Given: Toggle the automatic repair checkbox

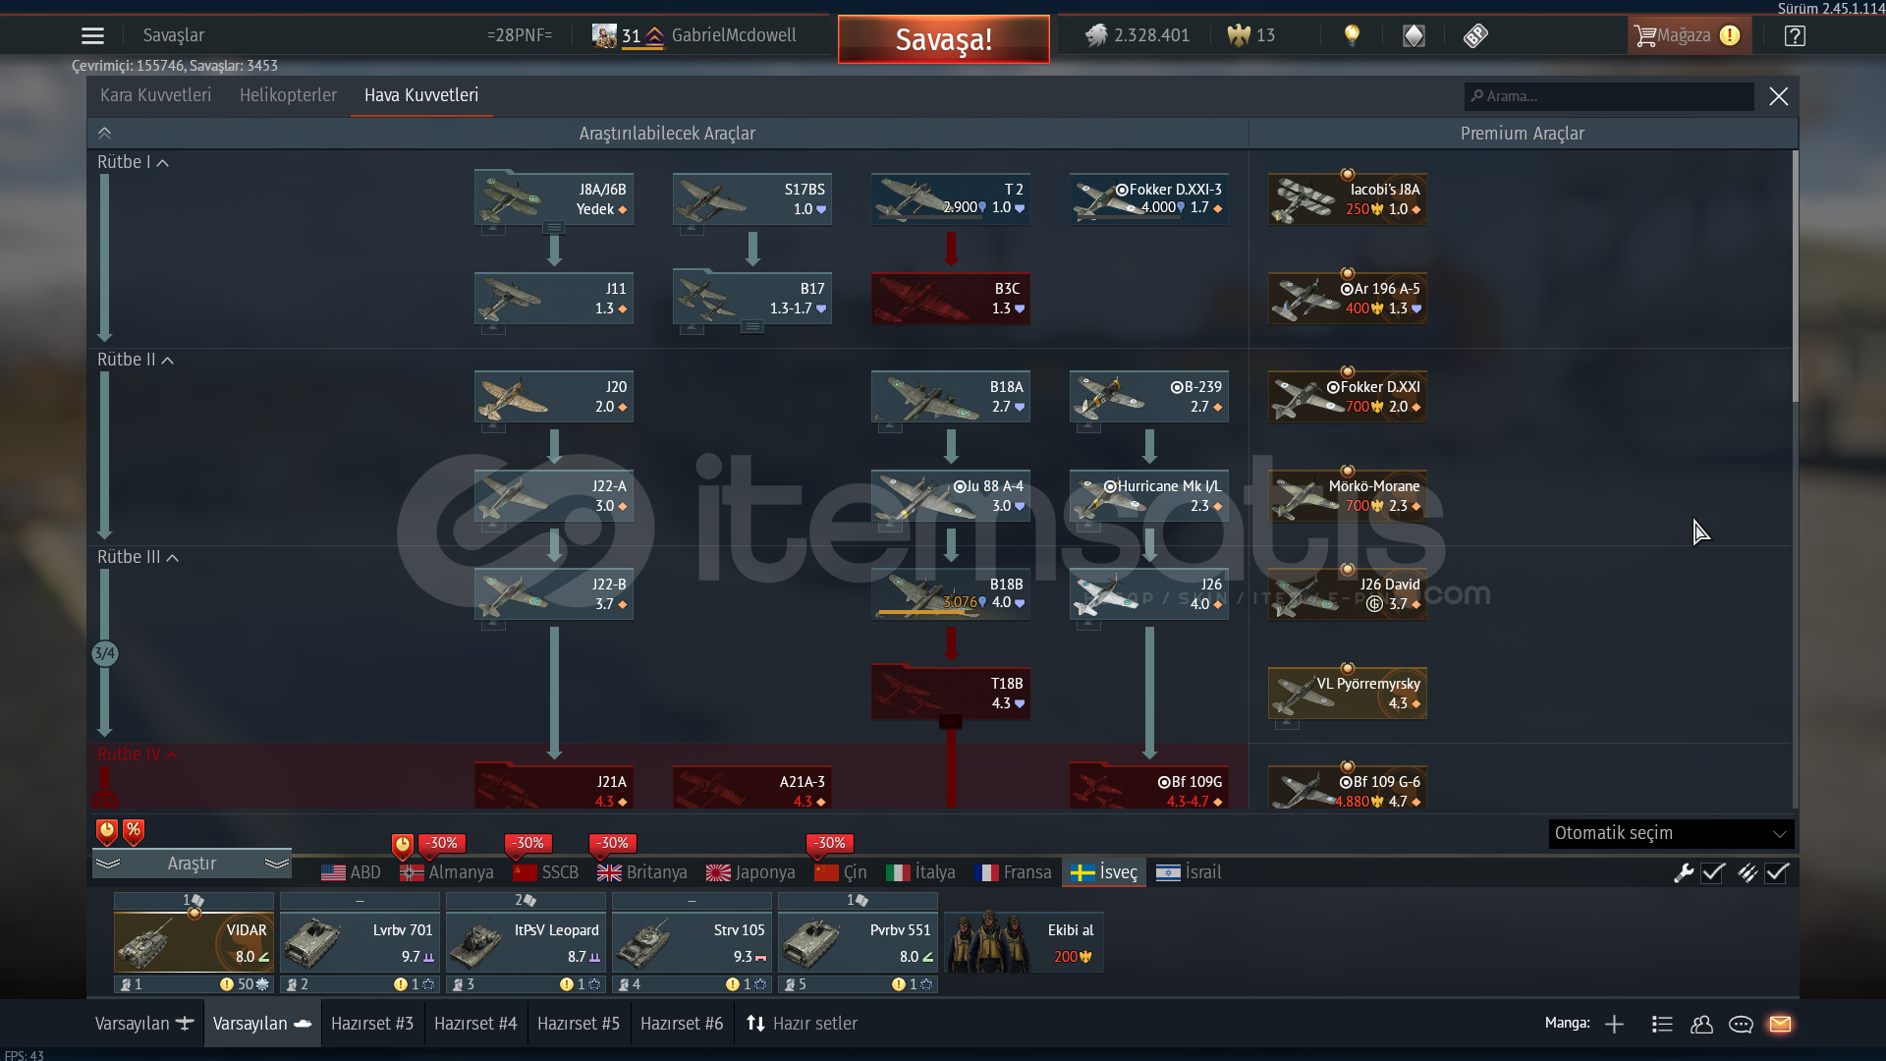Looking at the screenshot, I should pos(1713,872).
